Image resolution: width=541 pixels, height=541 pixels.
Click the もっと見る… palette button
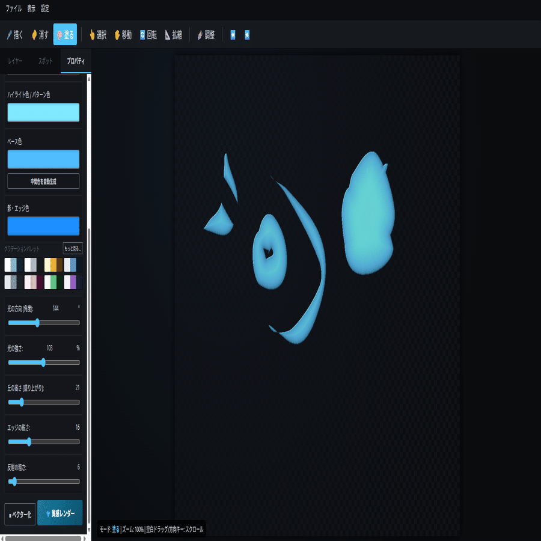73,248
